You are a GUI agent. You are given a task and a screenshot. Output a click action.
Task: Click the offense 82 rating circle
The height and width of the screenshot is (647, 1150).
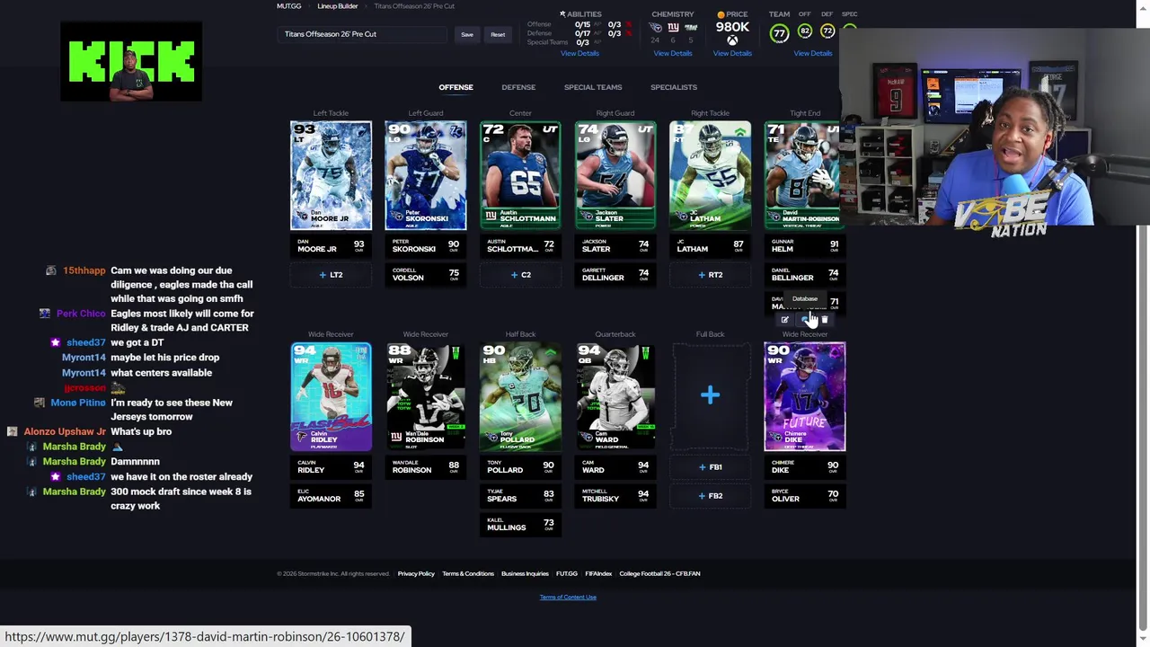[x=804, y=31]
